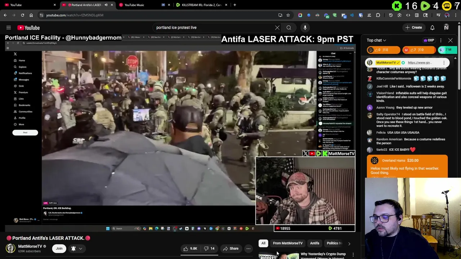Open the MattMorseTV channel avatar
This screenshot has height=259, width=461.
click(10, 249)
